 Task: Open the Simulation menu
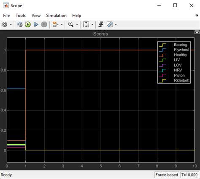(56, 16)
